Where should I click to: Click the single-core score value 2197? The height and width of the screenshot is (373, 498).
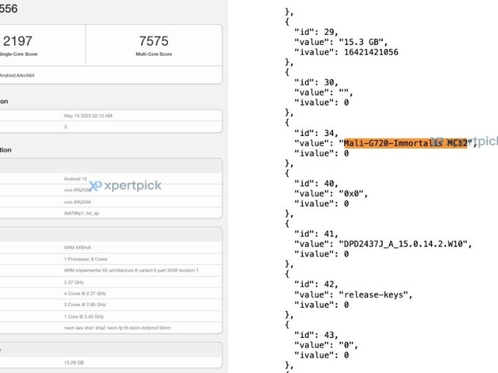(x=18, y=41)
